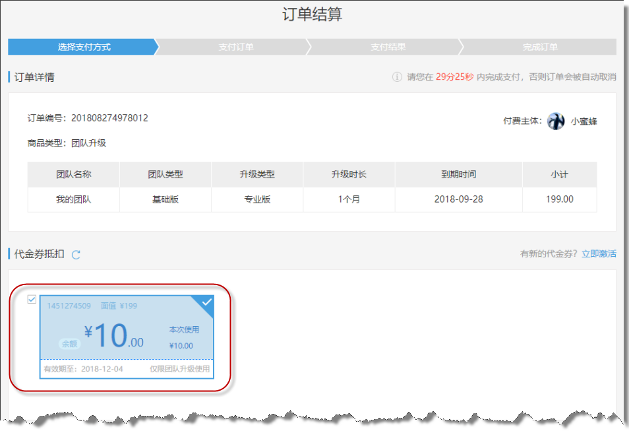Image resolution: width=629 pixels, height=431 pixels.
Task: Click the checkmark corner on voucher card
Action: pyautogui.click(x=206, y=302)
